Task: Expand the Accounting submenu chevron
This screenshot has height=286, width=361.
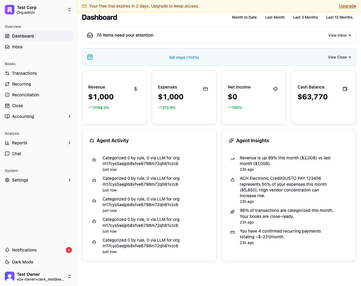Action: point(69,116)
